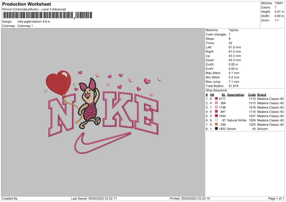This screenshot has width=286, height=202.
Task: Click the Stitches value 10941
Action: pyautogui.click(x=279, y=3)
